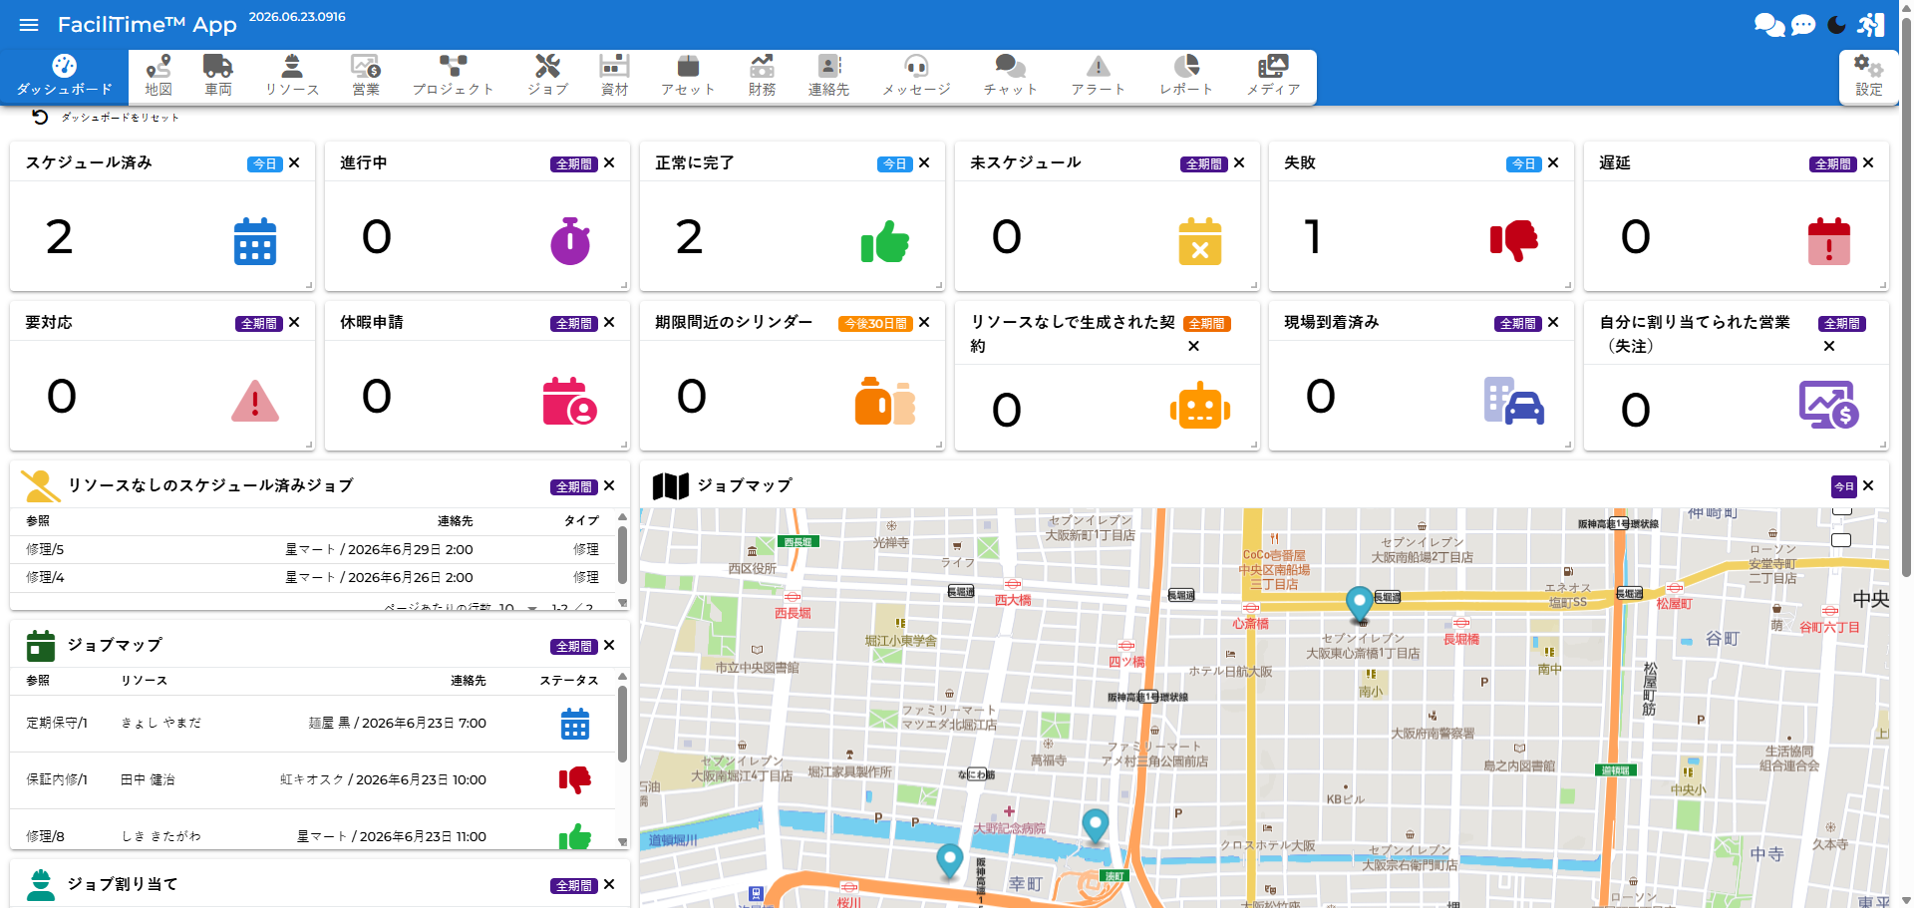Open job 定期保守/1 row
This screenshot has width=1914, height=908.
(x=312, y=723)
